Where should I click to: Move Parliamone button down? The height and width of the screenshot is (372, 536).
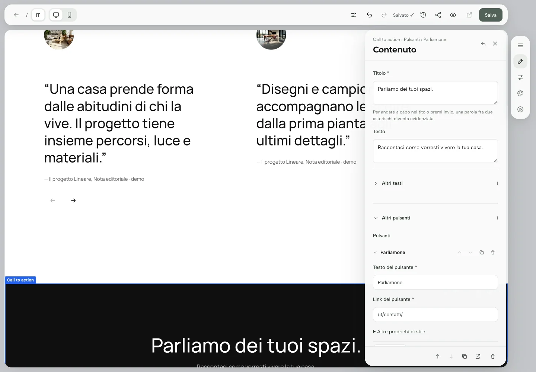coord(470,253)
